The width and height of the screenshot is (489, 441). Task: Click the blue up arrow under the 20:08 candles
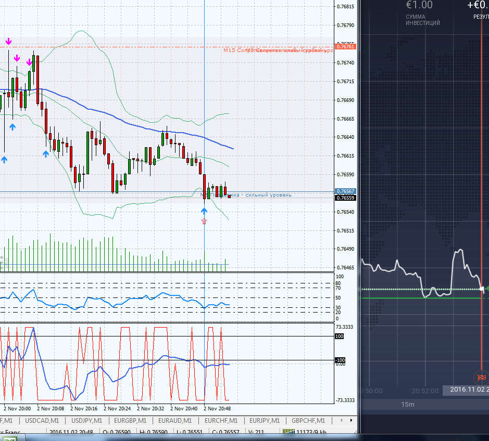click(x=46, y=153)
